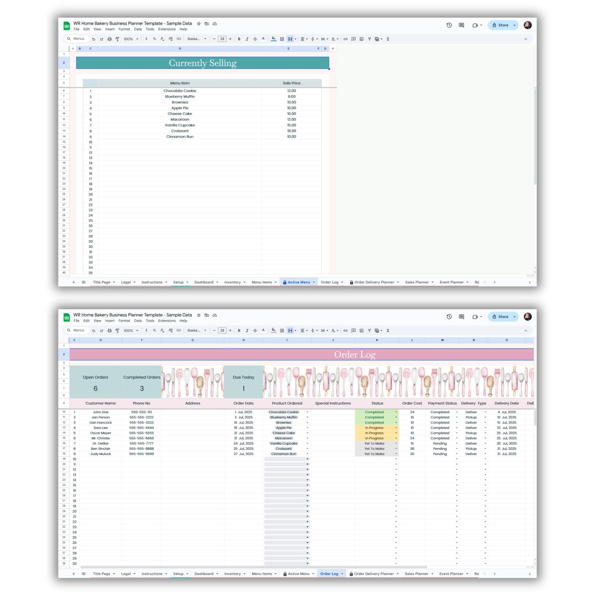Click the print icon in bottom window toolbar

point(109,331)
